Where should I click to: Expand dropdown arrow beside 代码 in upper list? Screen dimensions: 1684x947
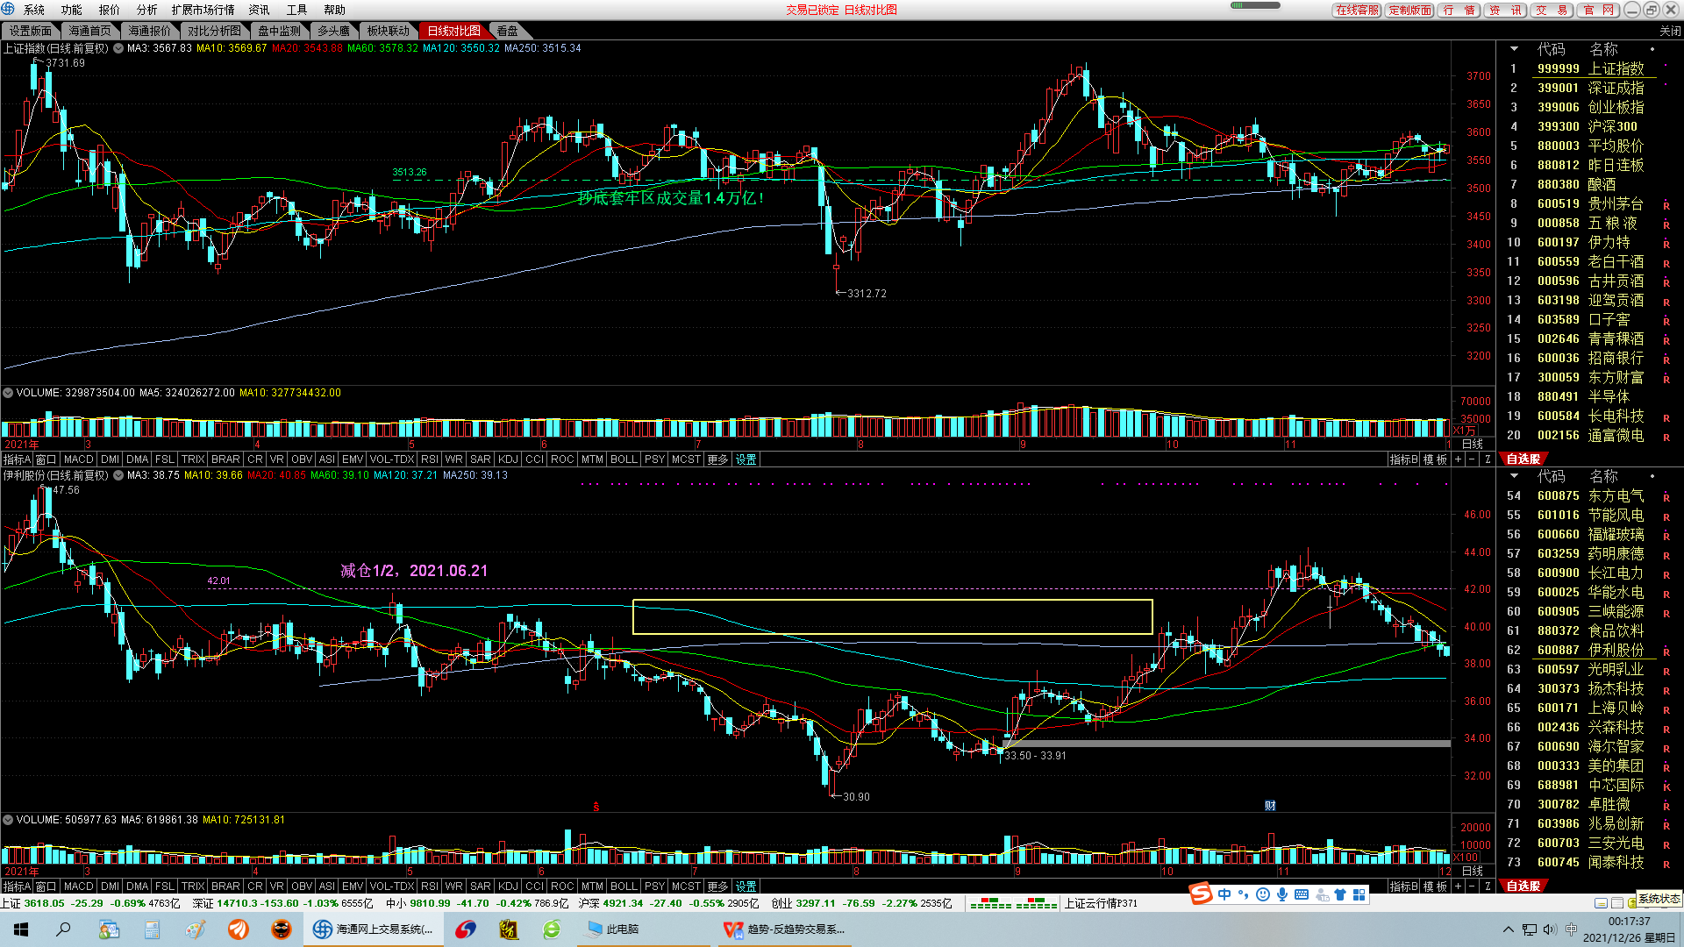point(1513,49)
